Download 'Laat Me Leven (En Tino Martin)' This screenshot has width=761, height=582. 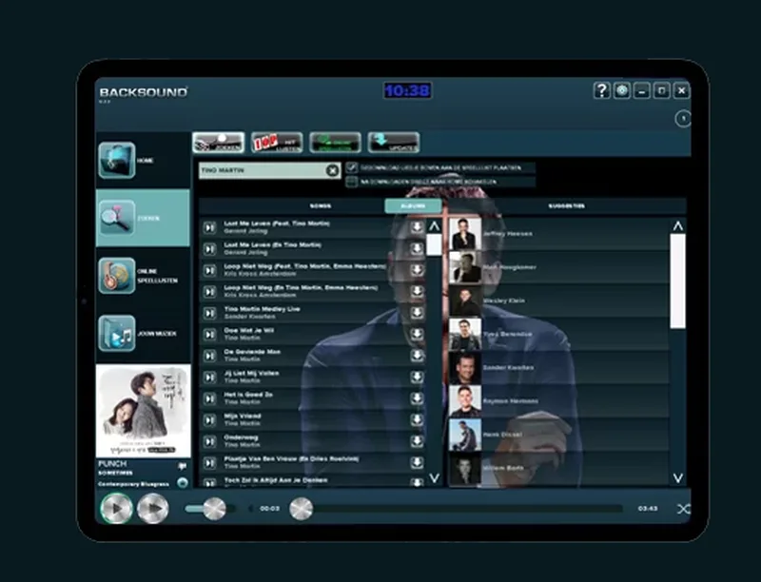click(x=417, y=249)
